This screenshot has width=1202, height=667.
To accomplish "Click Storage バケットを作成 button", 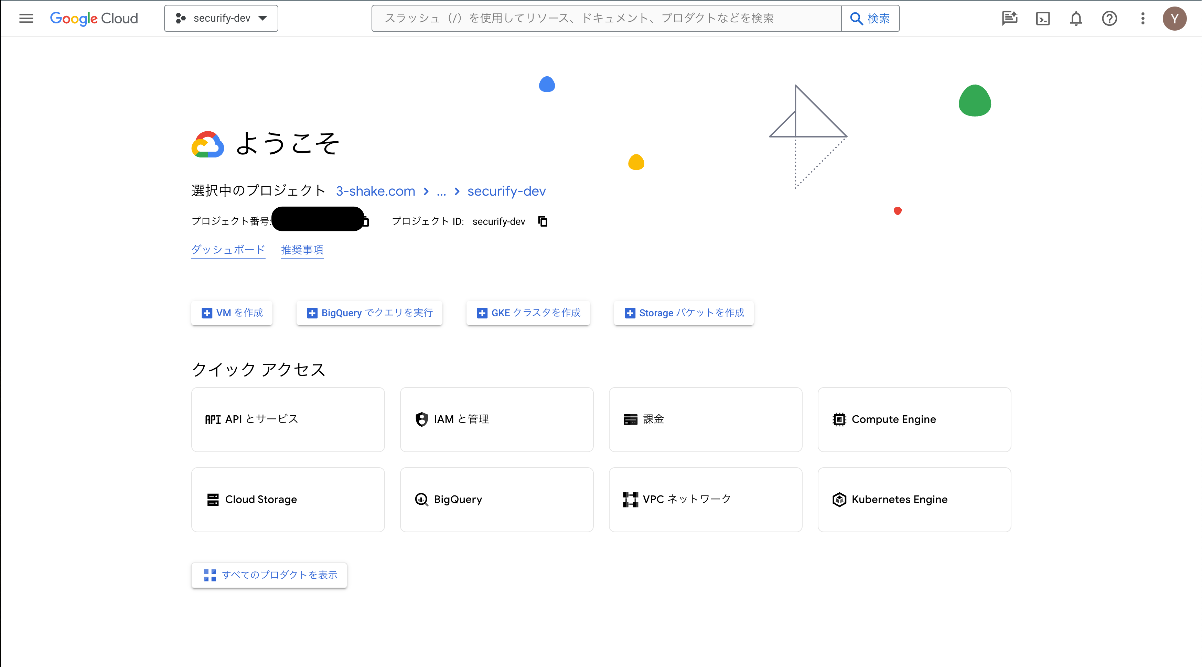I will pyautogui.click(x=684, y=313).
